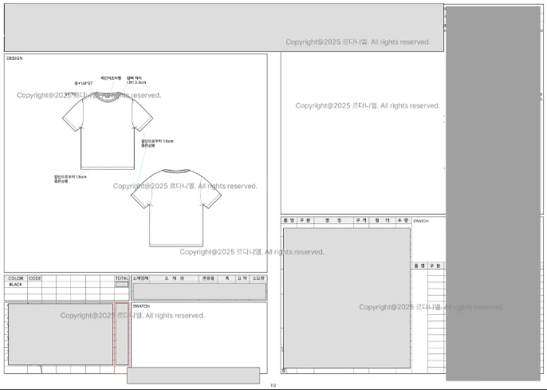Click the 수량 header in trims table

coord(402,219)
